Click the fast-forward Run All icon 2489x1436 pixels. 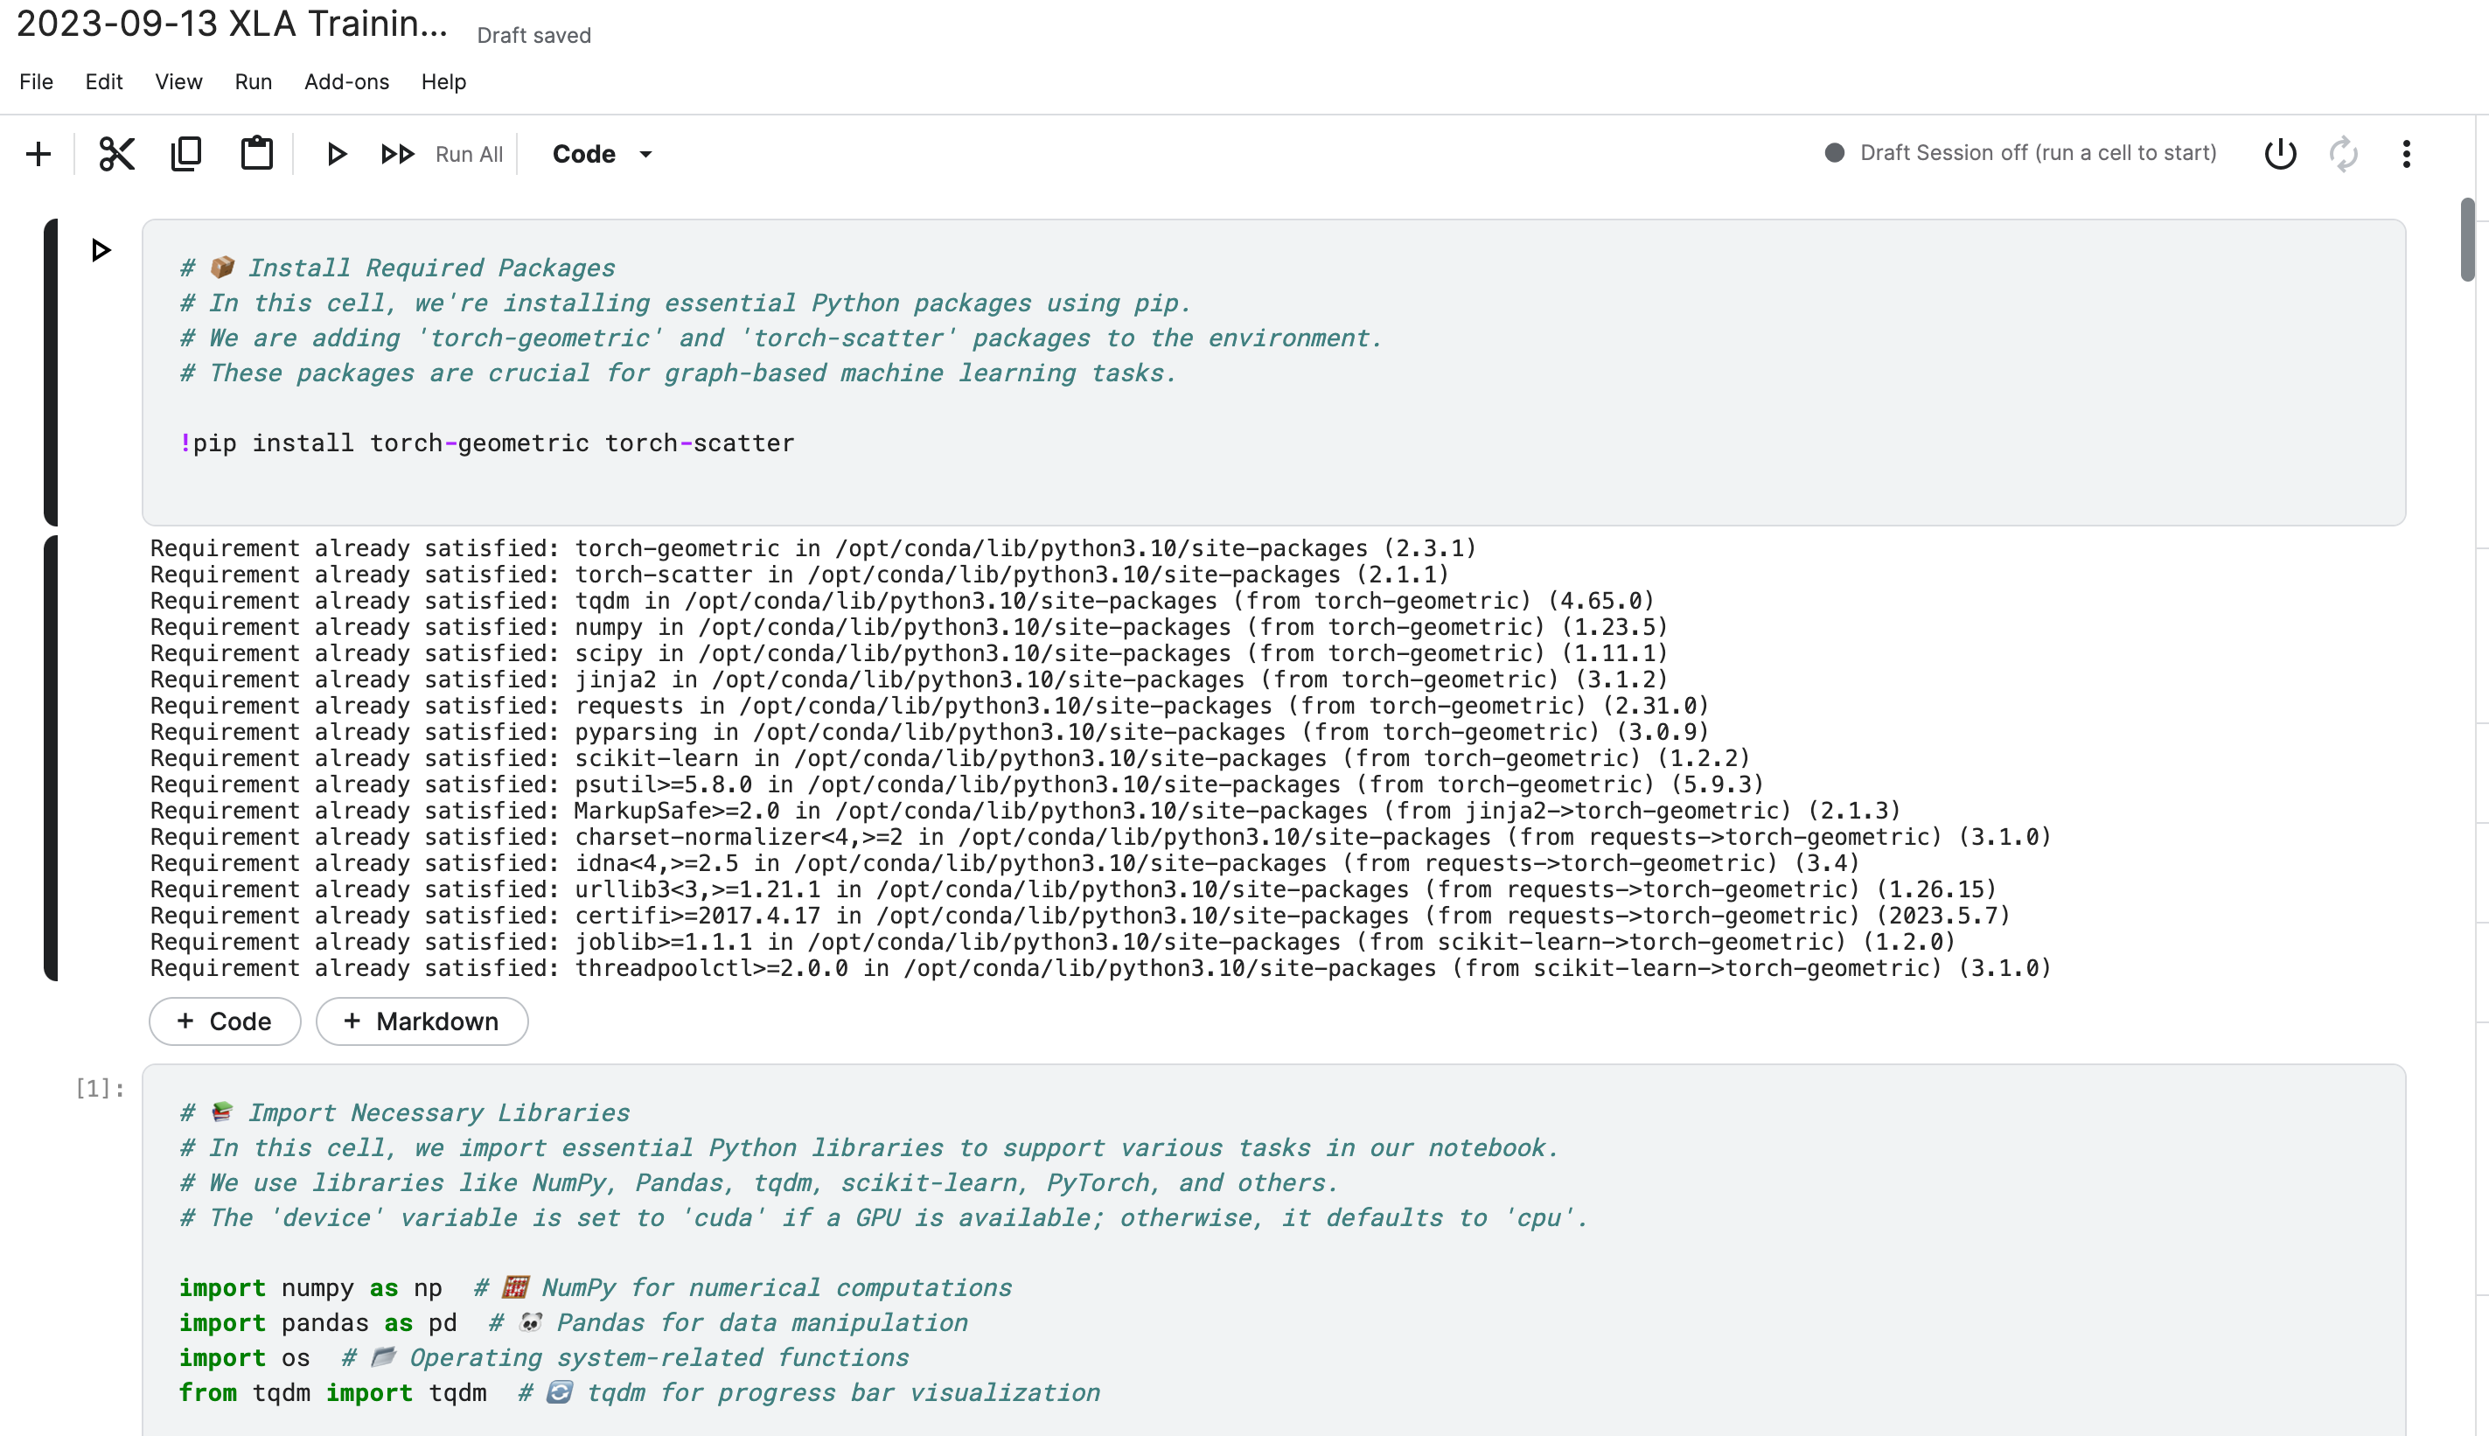click(397, 154)
